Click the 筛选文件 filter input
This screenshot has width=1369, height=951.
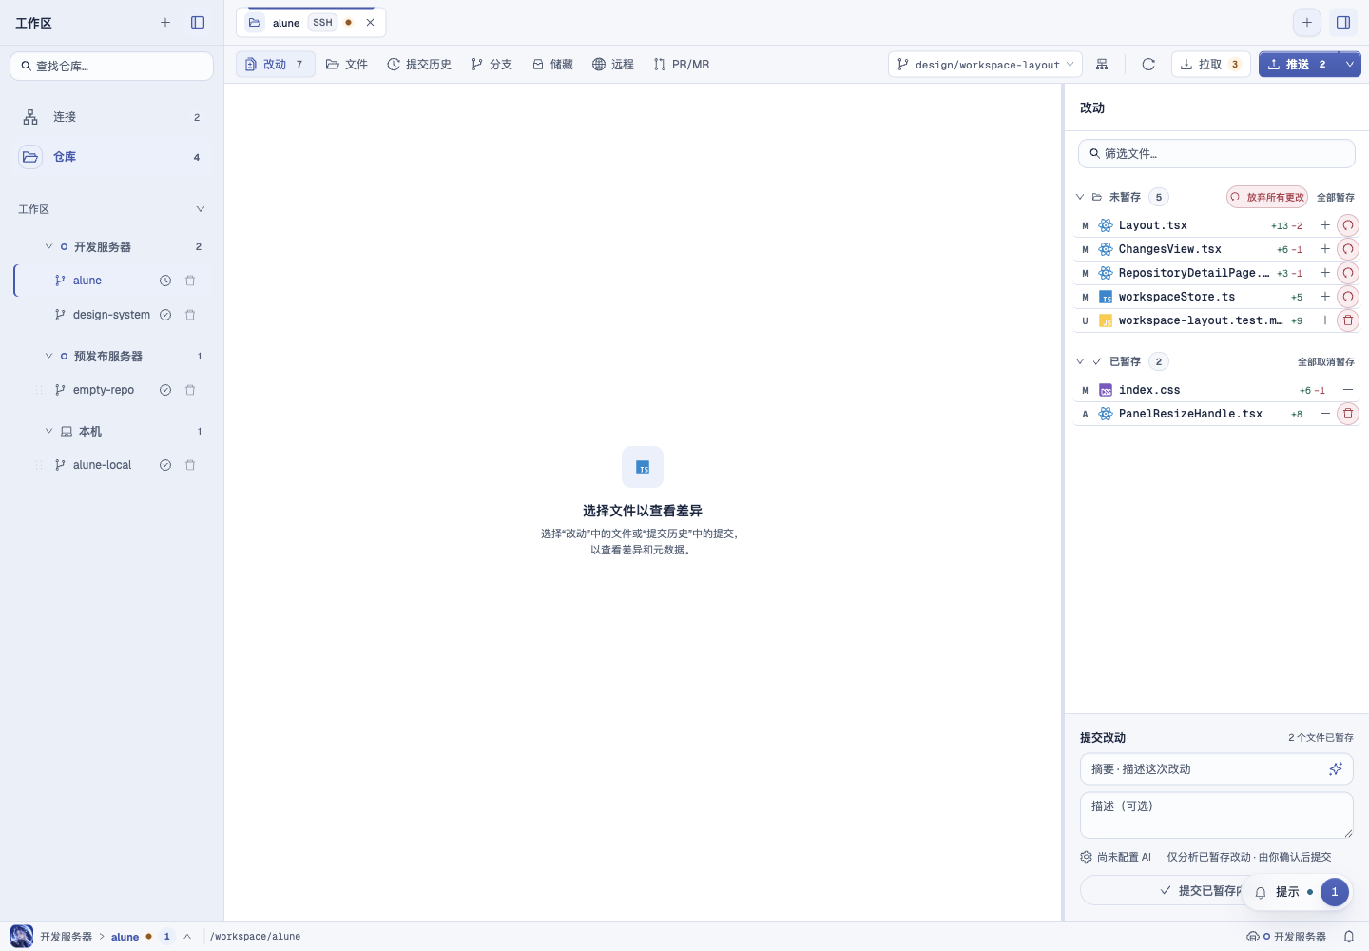click(1217, 153)
